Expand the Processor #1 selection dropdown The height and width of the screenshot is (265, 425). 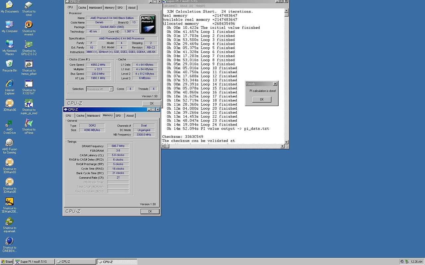pos(111,89)
